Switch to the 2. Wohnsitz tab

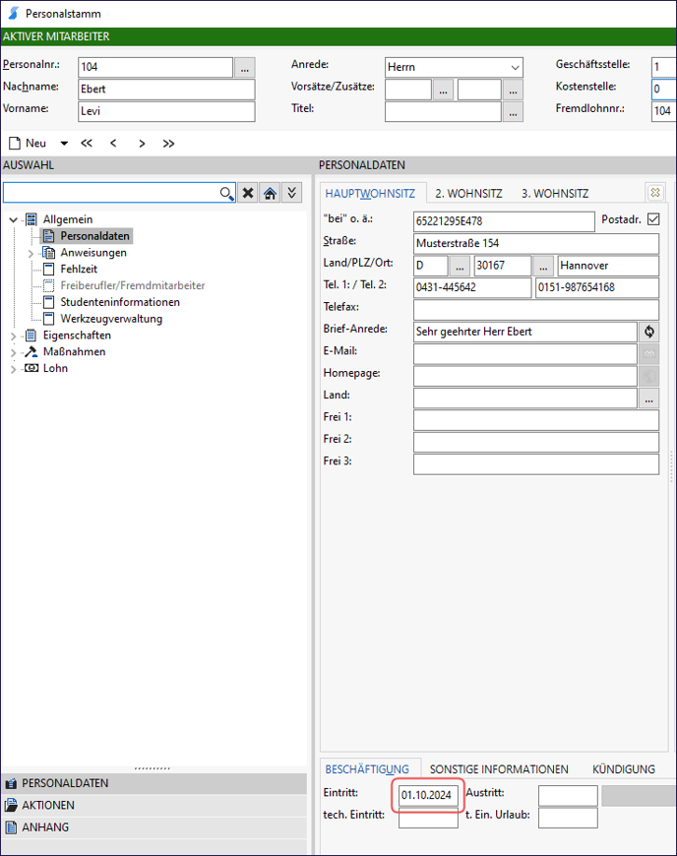(x=468, y=193)
